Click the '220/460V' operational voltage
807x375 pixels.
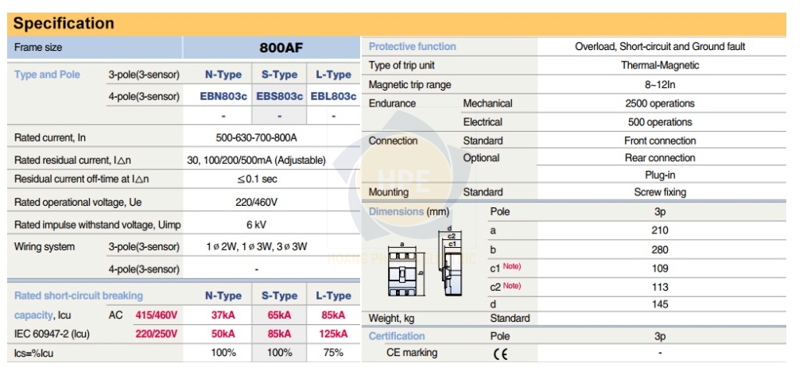[256, 202]
